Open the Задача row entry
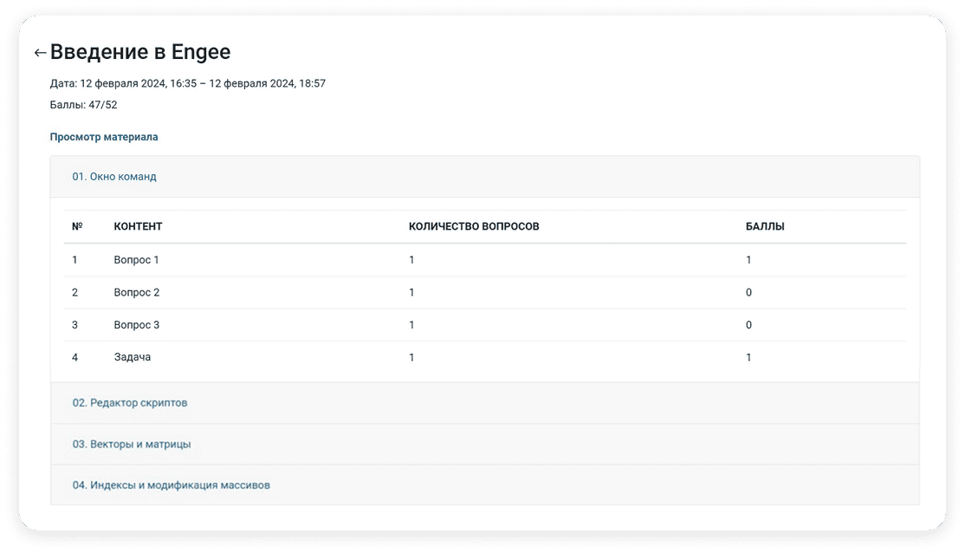Screen dimensions: 965x553 tap(133, 357)
